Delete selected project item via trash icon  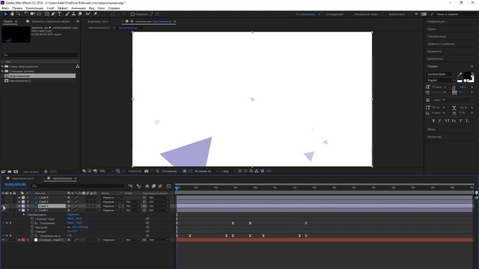[x=46, y=172]
